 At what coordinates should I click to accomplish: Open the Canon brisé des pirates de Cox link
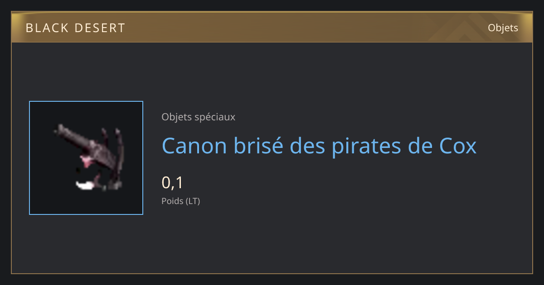click(x=319, y=146)
